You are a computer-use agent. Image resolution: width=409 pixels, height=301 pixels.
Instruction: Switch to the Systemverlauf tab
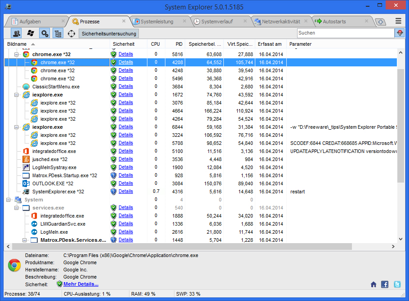[217, 22]
